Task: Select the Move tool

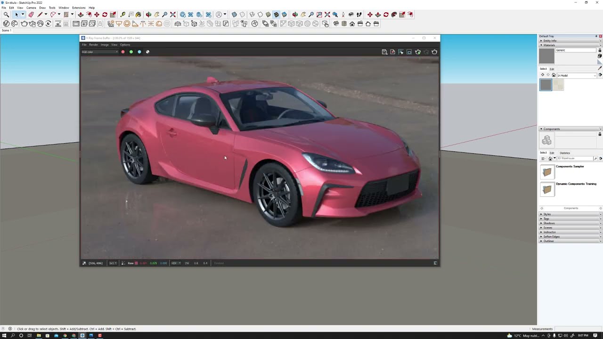Action: point(97,15)
